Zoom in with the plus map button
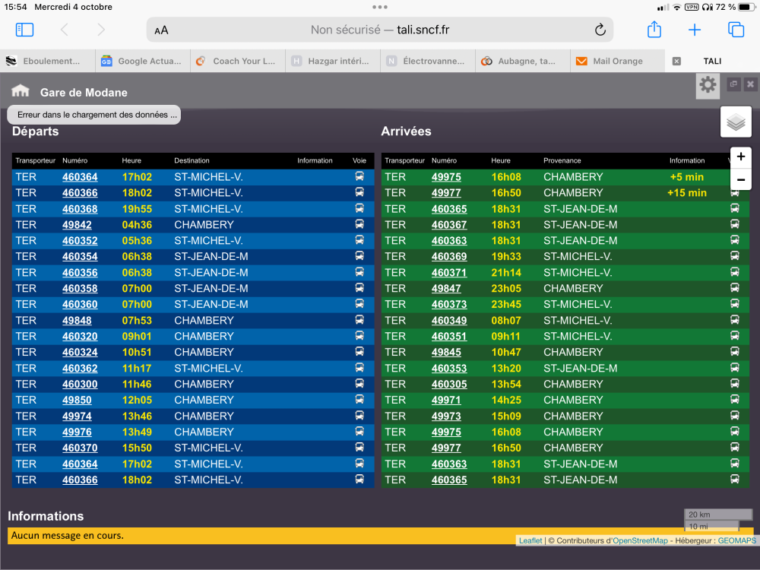This screenshot has width=760, height=570. point(741,157)
